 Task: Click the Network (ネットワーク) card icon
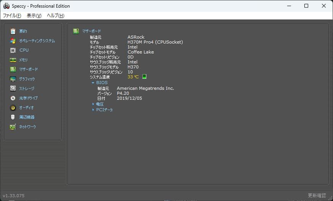(x=13, y=127)
